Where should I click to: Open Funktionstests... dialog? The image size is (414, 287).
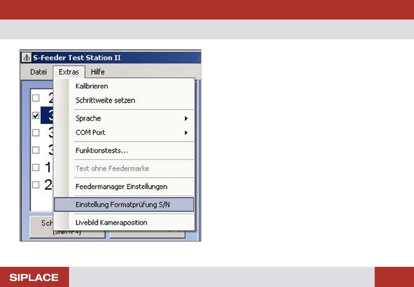[124, 151]
